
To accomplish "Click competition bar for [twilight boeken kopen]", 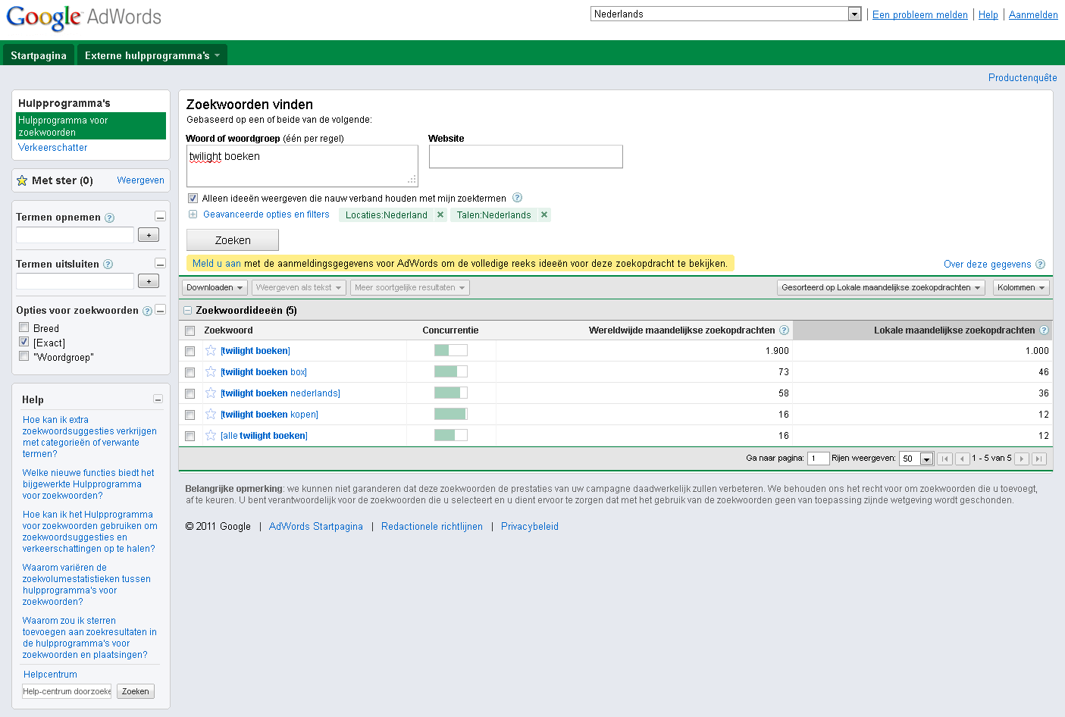I will coord(451,414).
